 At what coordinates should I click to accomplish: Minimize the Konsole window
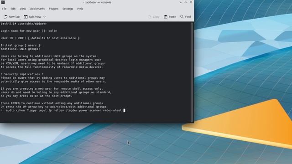[181, 2]
